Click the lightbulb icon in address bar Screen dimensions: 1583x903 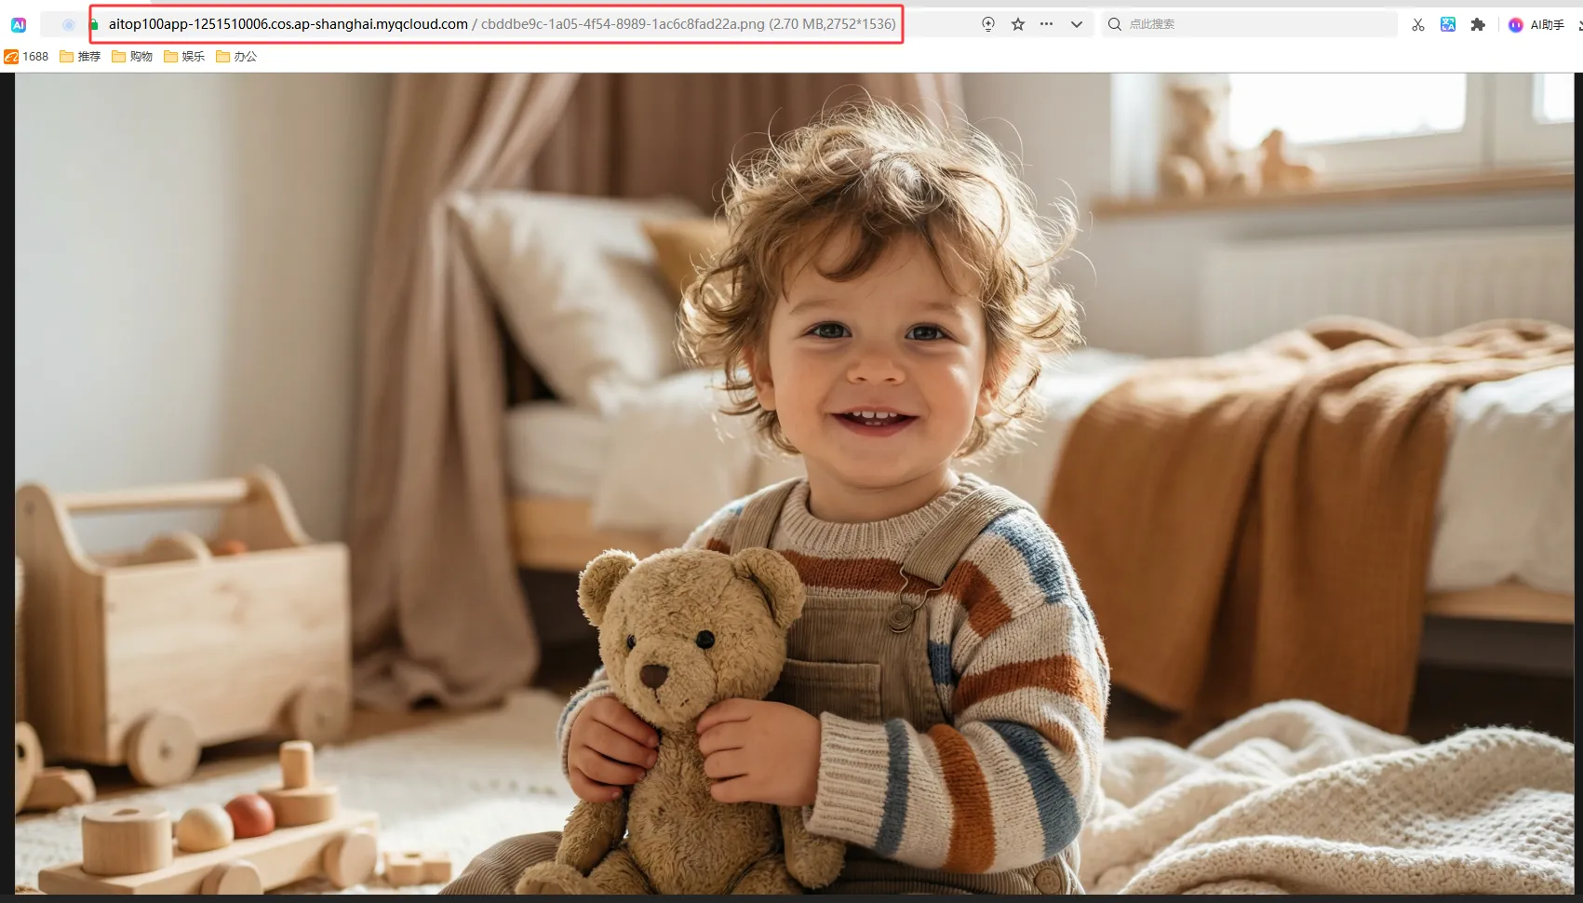[x=988, y=24]
